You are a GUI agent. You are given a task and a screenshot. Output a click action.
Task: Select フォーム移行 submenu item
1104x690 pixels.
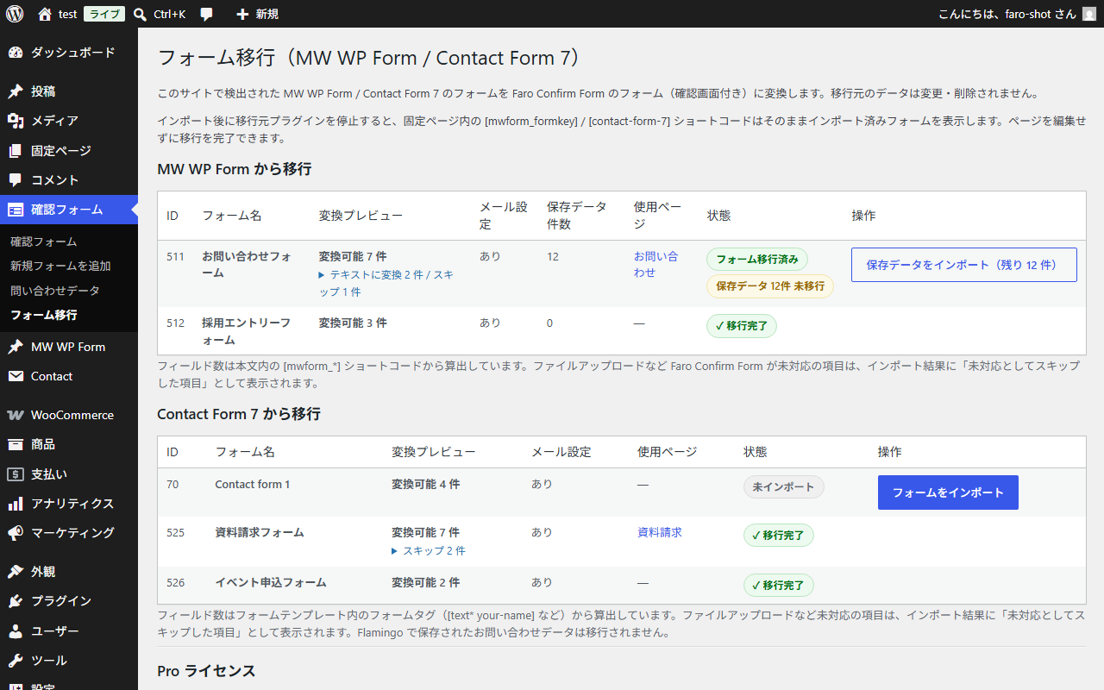(x=43, y=315)
